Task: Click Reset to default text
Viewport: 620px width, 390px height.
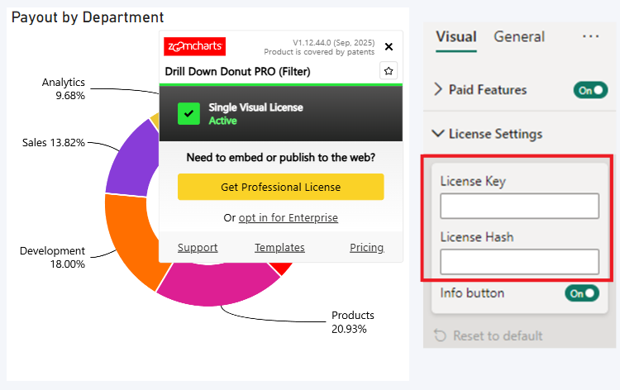Action: pos(498,335)
